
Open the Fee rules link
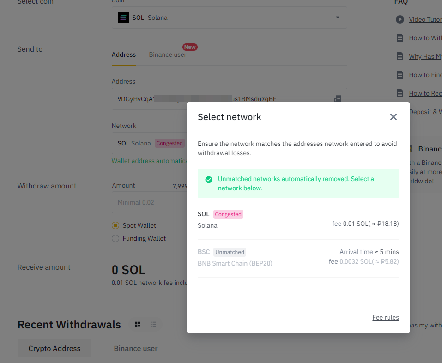point(385,317)
